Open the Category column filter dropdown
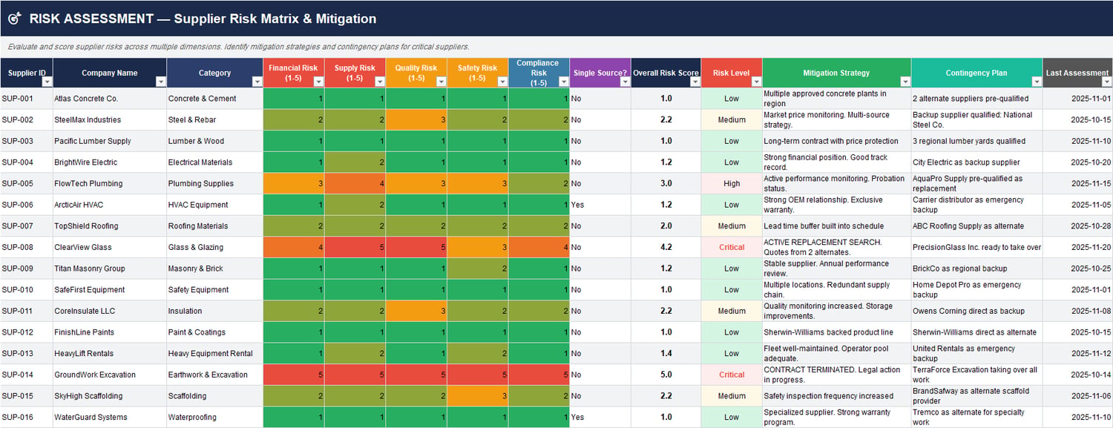This screenshot has width=1113, height=428. pyautogui.click(x=257, y=82)
